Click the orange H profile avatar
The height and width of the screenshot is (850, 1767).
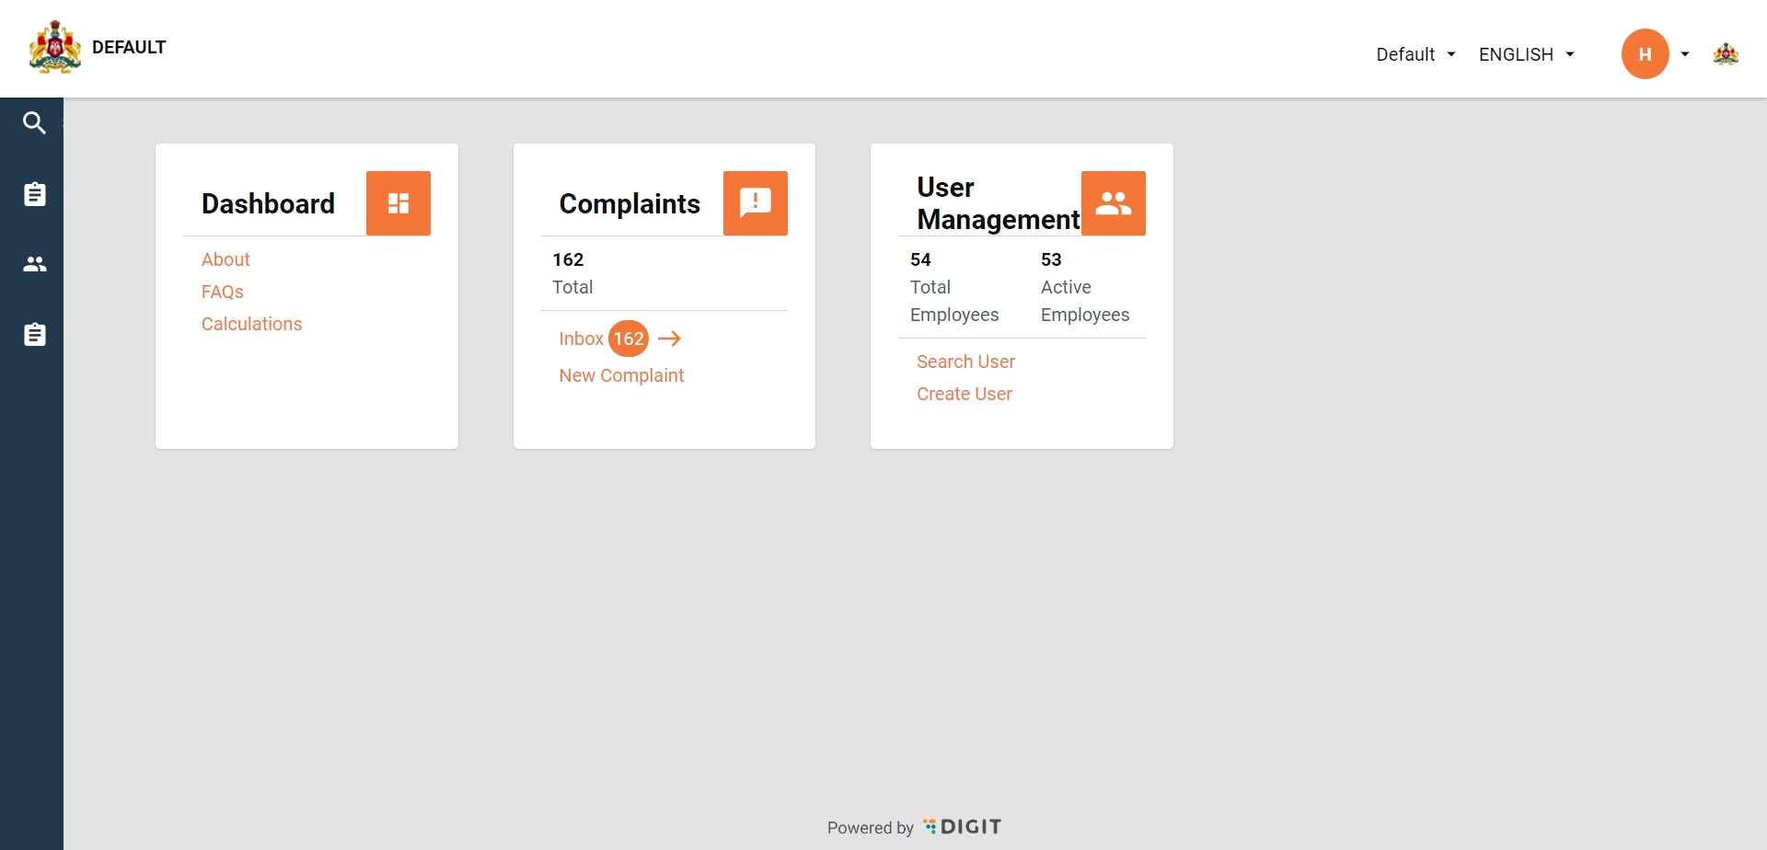click(1645, 54)
